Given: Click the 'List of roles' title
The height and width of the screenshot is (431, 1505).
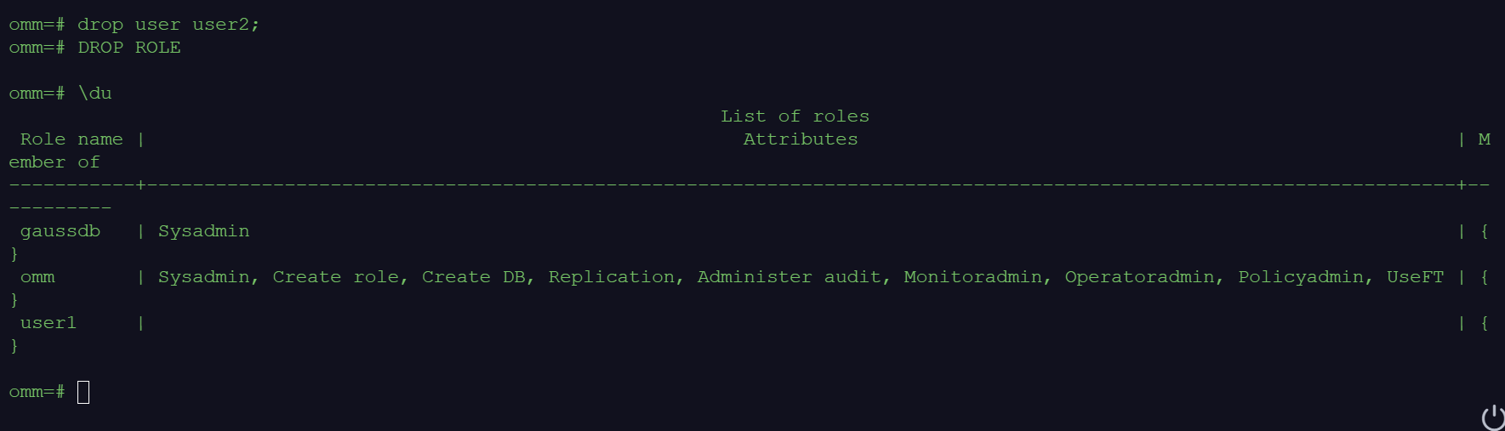Looking at the screenshot, I should tap(795, 116).
